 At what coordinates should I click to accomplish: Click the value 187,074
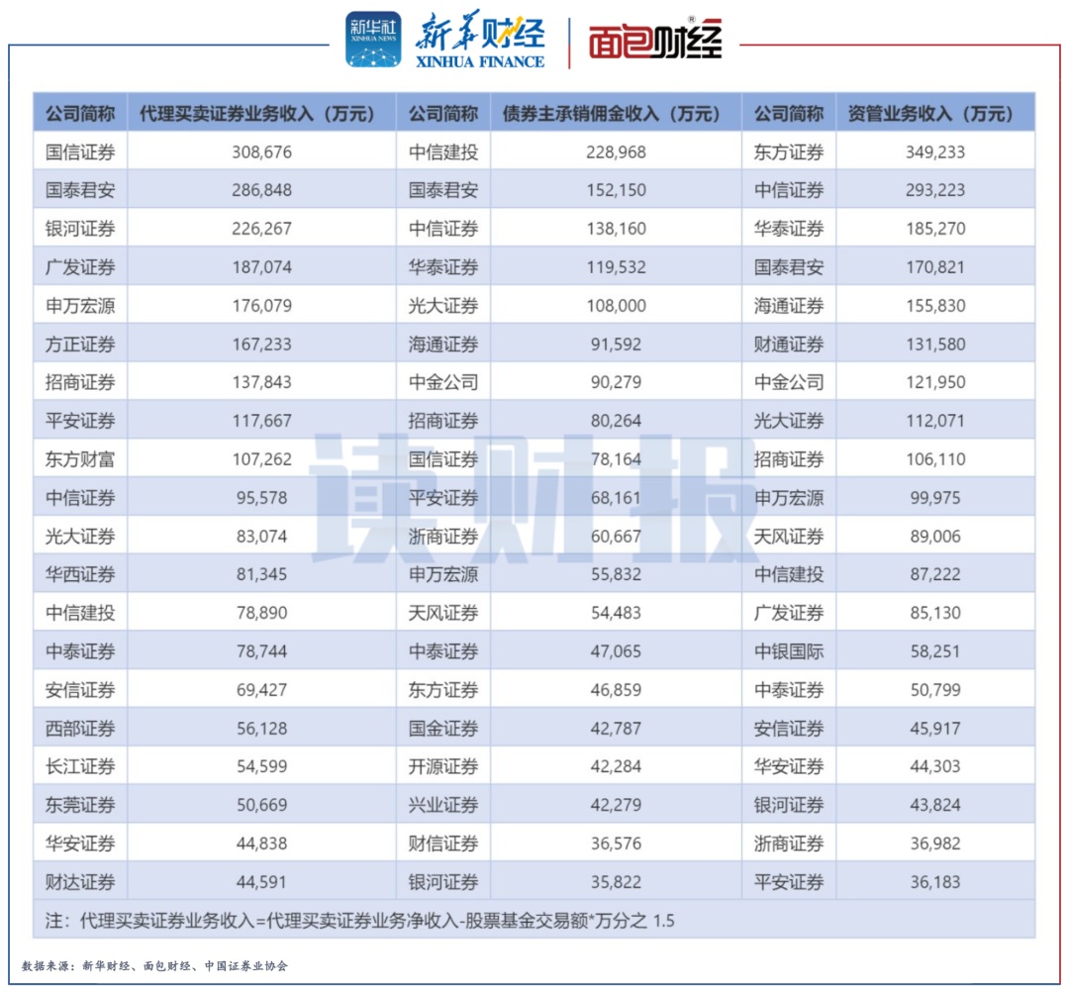261,267
